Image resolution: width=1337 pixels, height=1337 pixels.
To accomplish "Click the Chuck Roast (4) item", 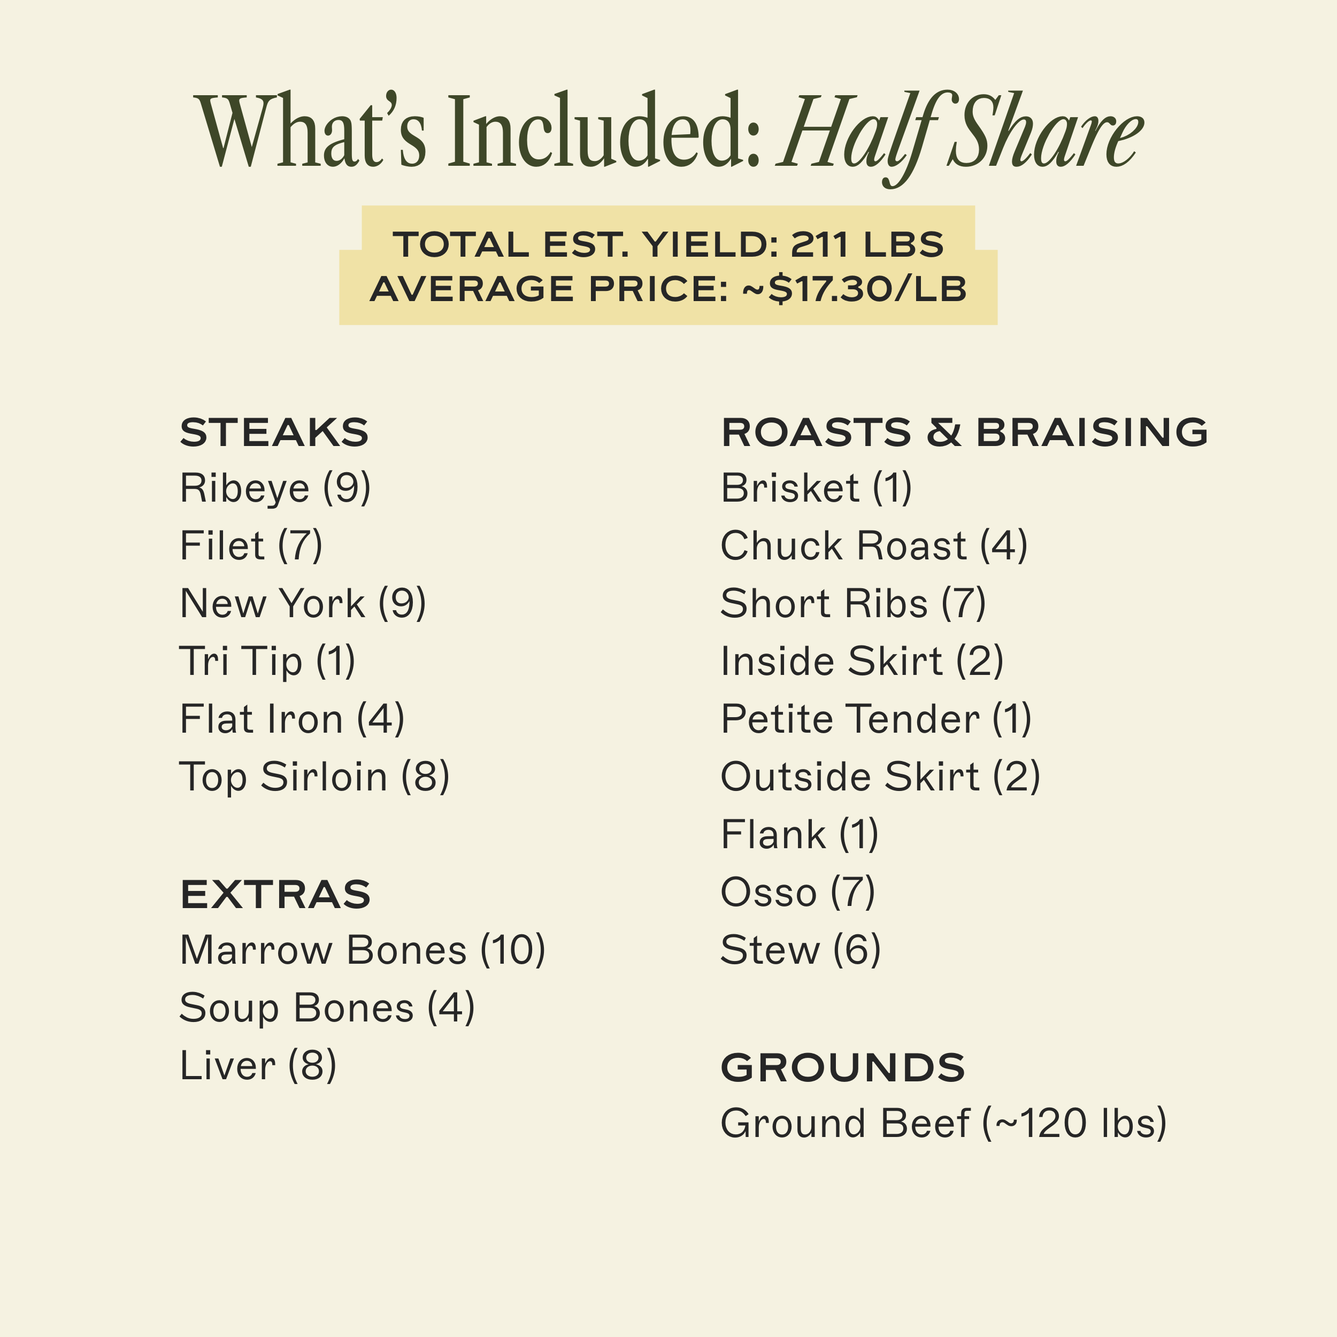I will tap(874, 545).
